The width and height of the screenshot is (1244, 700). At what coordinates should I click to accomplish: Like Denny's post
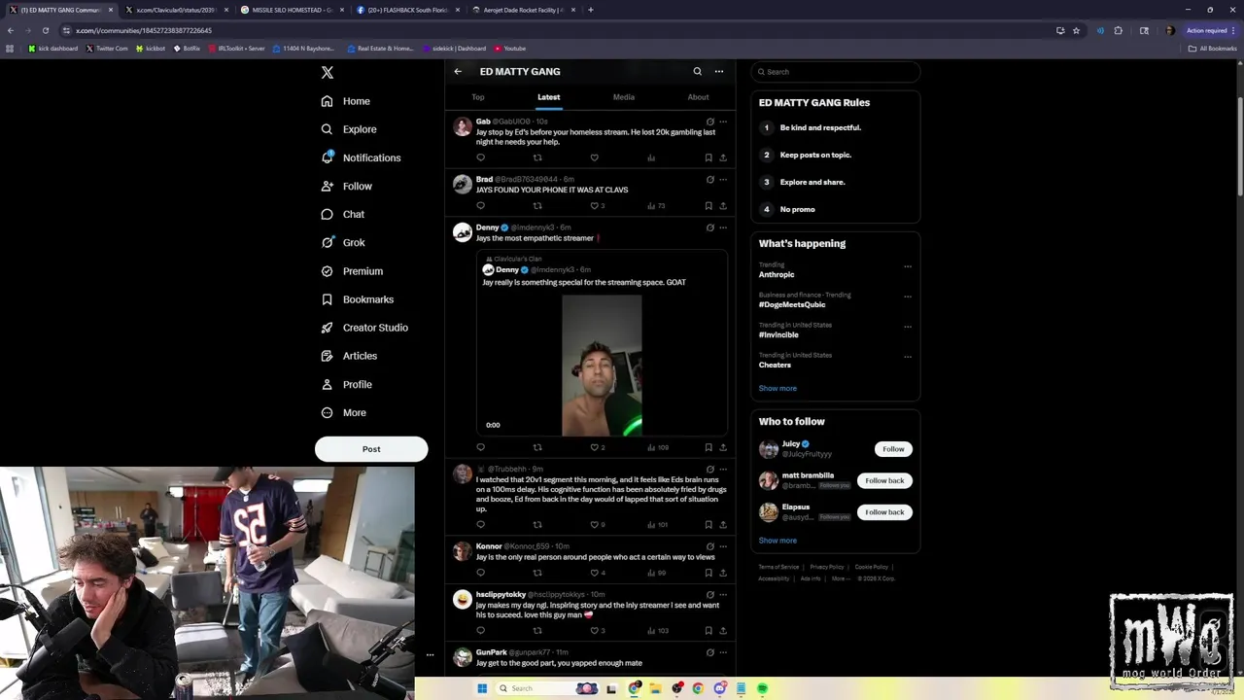click(x=595, y=448)
